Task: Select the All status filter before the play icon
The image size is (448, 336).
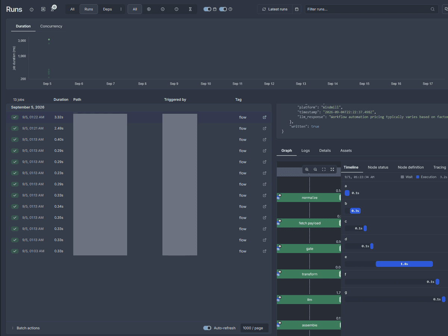Action: 135,9
